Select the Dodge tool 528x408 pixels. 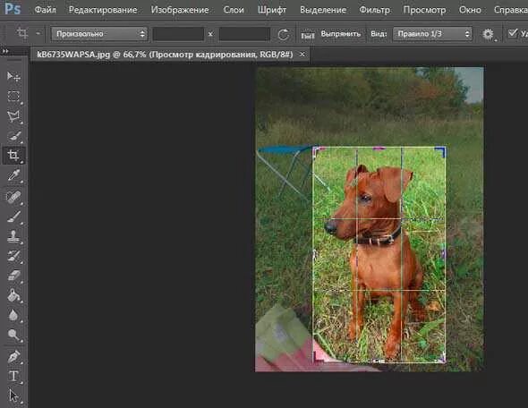(x=13, y=335)
